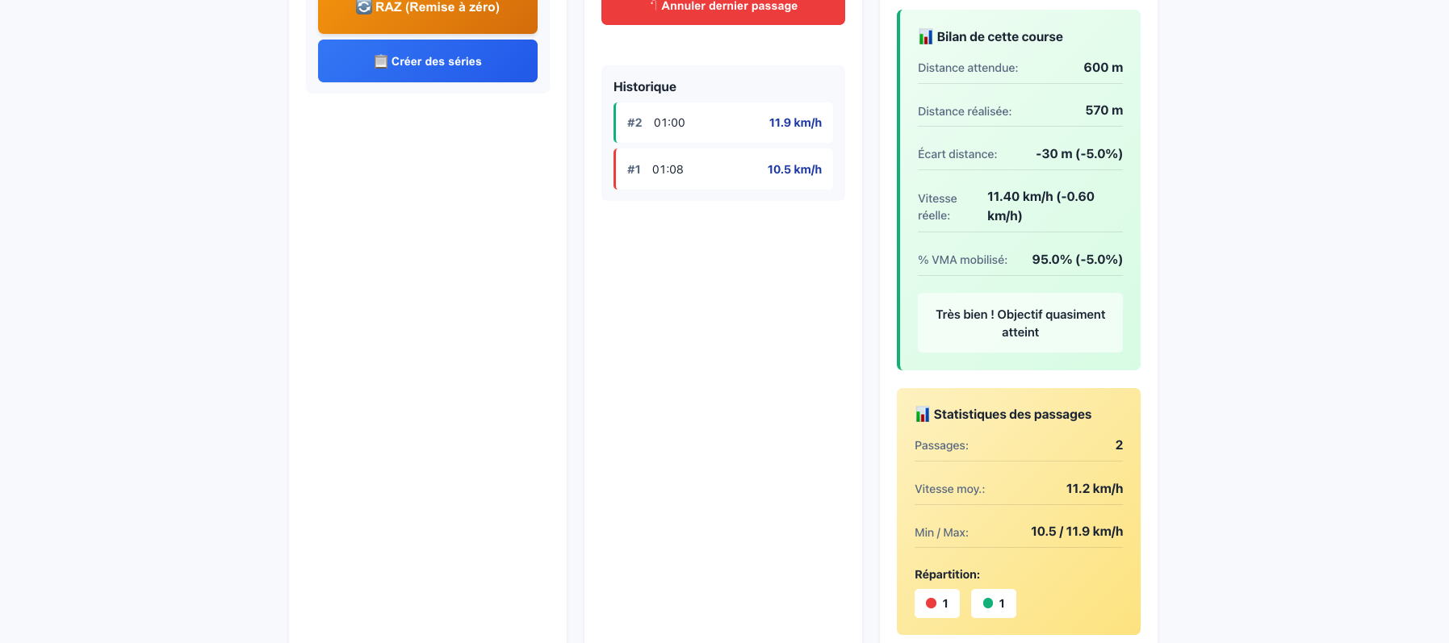This screenshot has width=1449, height=643.
Task: Click the Vitesse moy. 11.2 km/h value
Action: click(x=1094, y=489)
